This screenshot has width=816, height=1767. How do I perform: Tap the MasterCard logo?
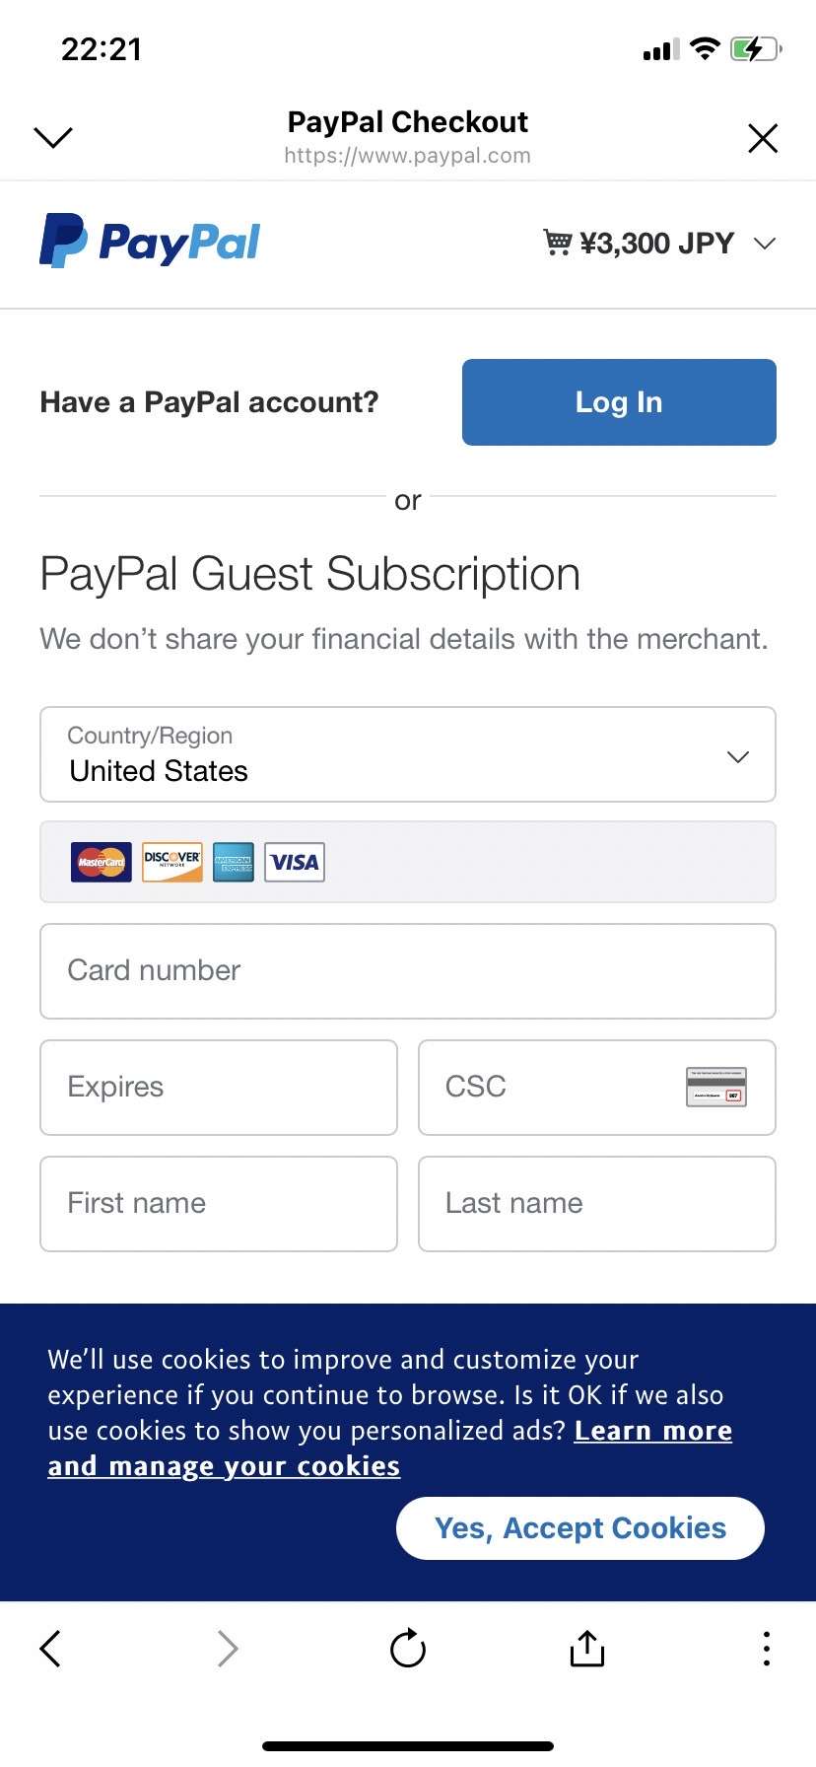tap(101, 862)
